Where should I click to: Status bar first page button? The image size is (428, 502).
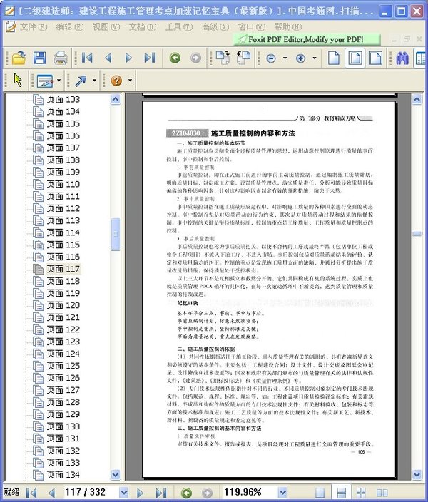point(31,493)
